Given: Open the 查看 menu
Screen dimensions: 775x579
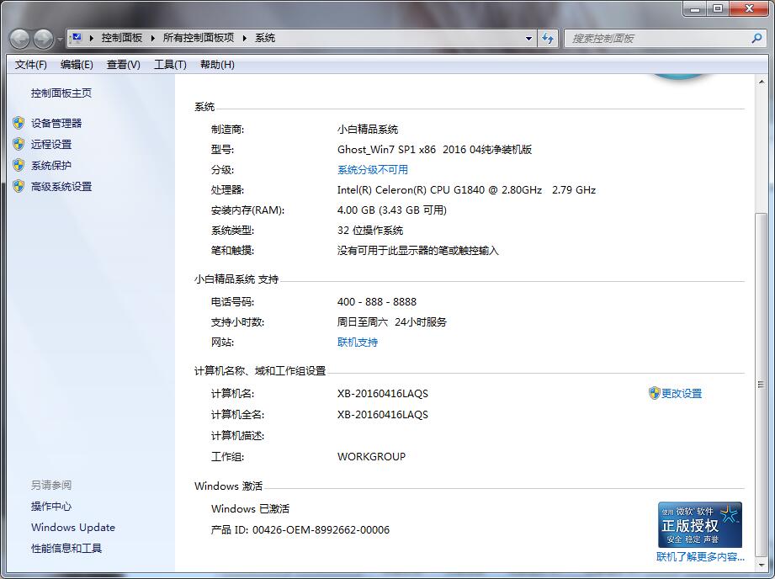Looking at the screenshot, I should [x=123, y=65].
